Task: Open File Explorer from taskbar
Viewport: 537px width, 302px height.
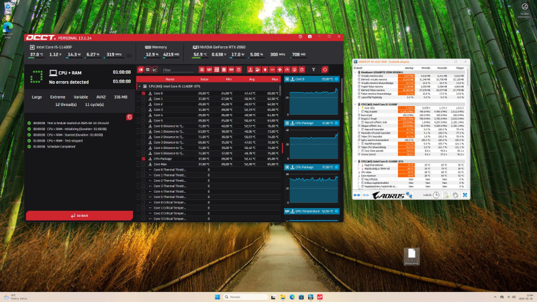Action: pos(283,297)
